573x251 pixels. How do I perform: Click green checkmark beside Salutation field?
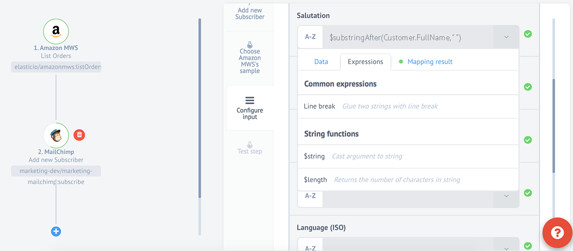(528, 34)
